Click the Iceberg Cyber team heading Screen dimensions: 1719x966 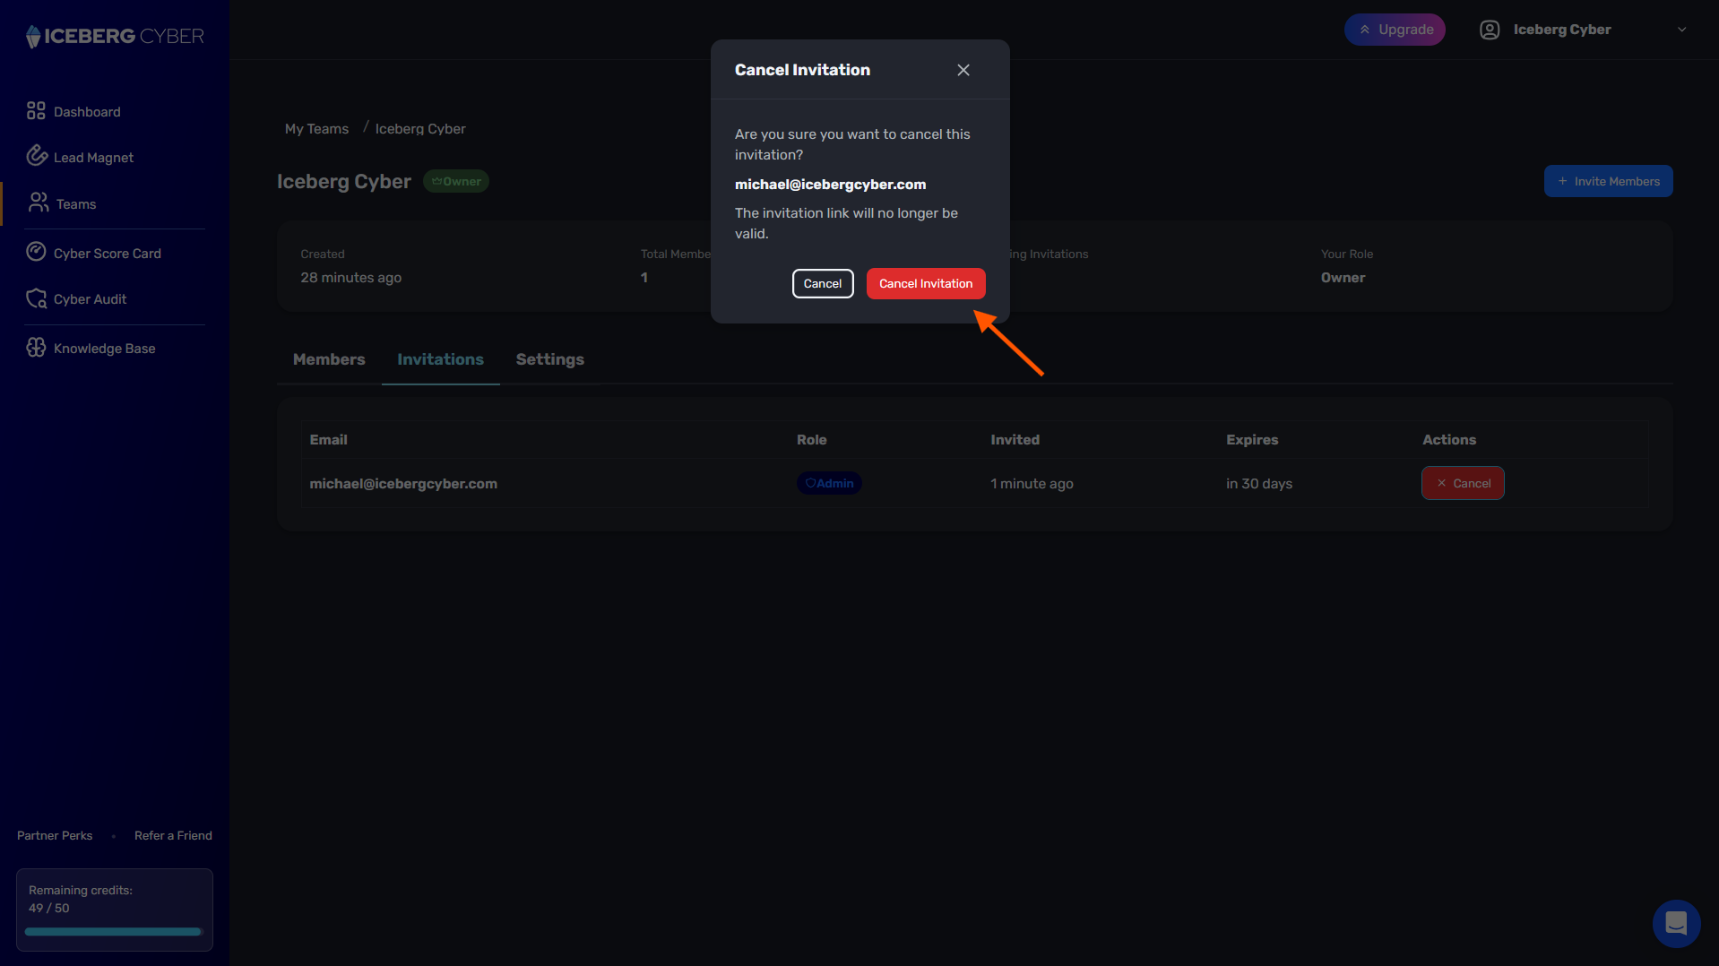[343, 181]
